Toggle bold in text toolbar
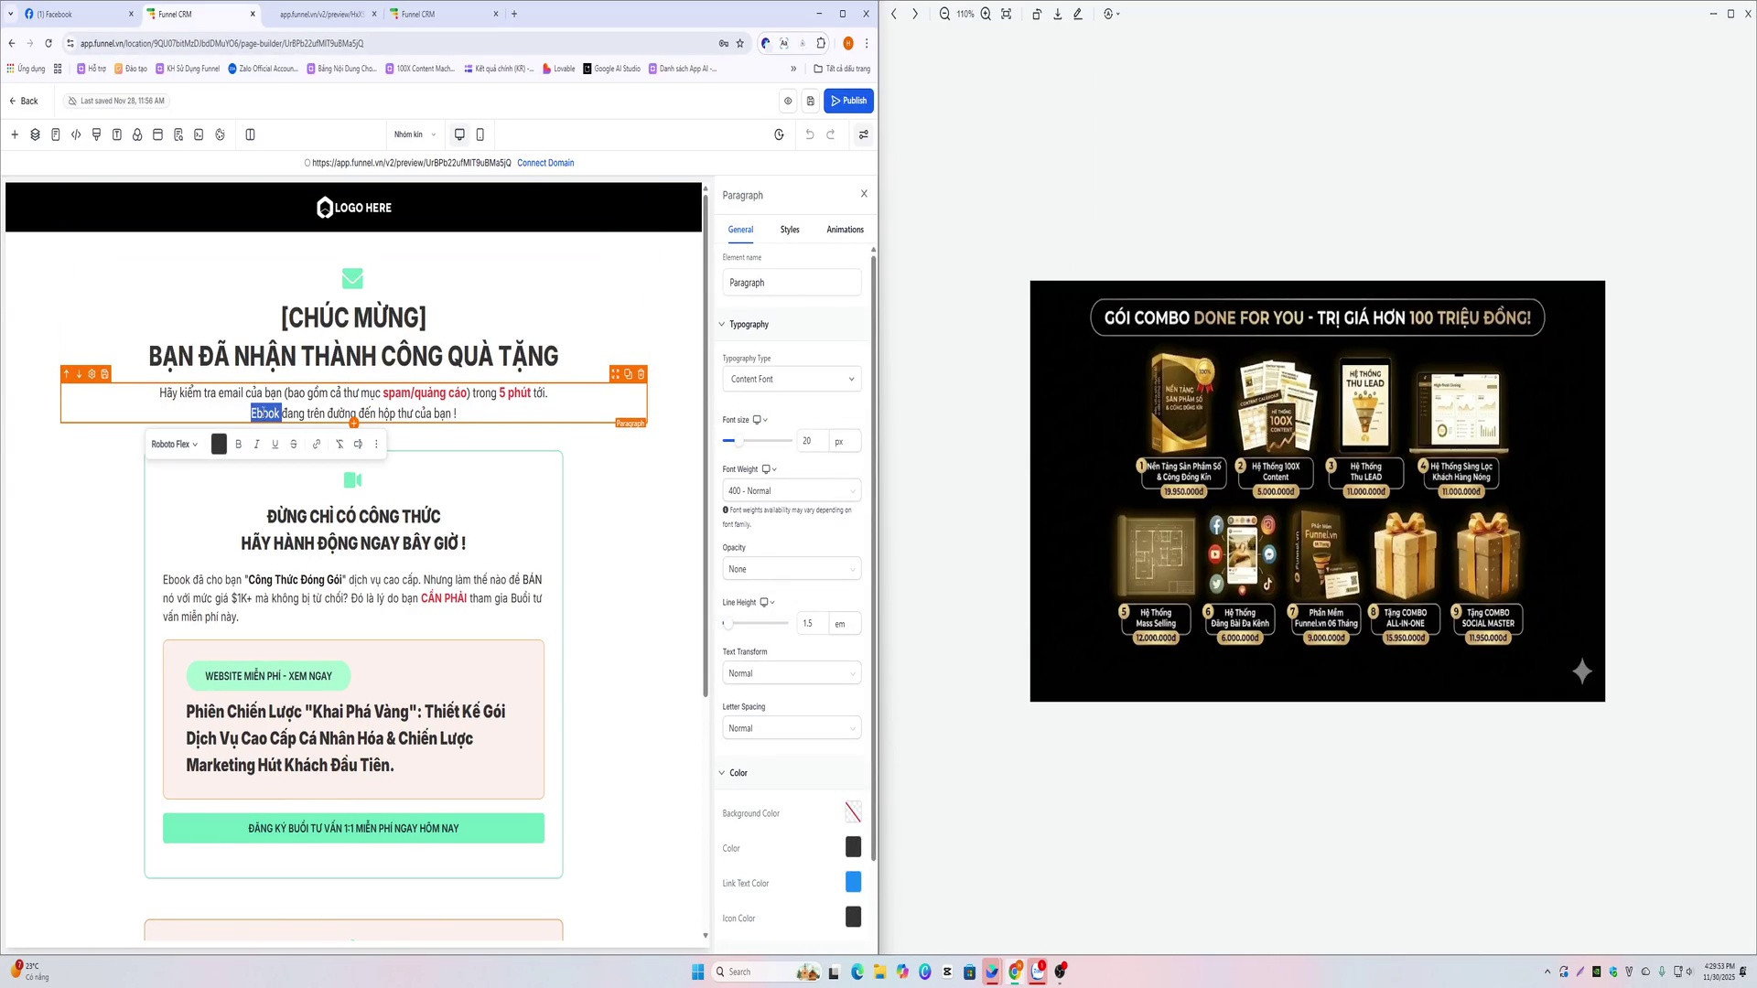This screenshot has height=988, width=1757. tap(239, 444)
